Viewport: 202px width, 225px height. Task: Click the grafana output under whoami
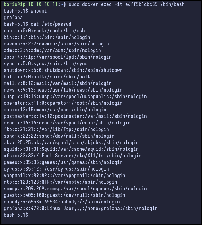[x=13, y=17]
